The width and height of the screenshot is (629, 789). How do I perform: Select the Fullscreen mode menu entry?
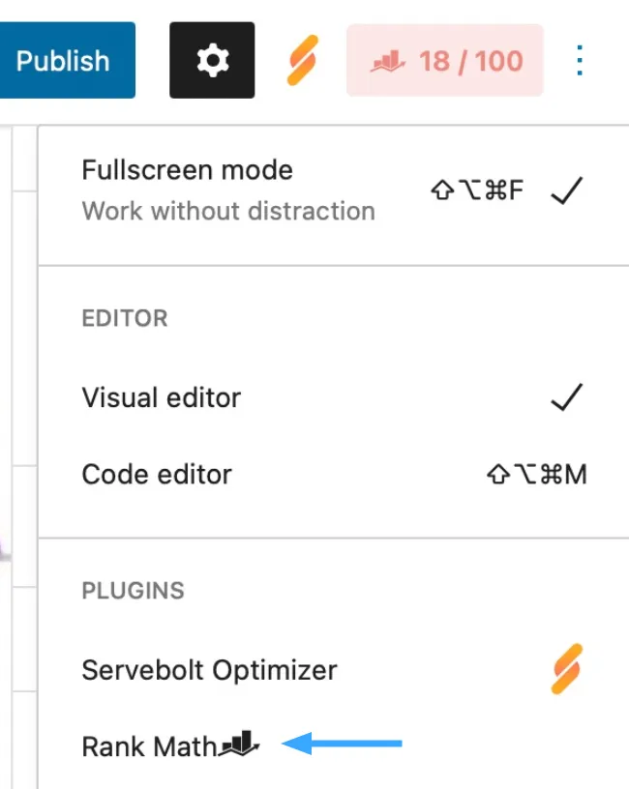(x=187, y=170)
